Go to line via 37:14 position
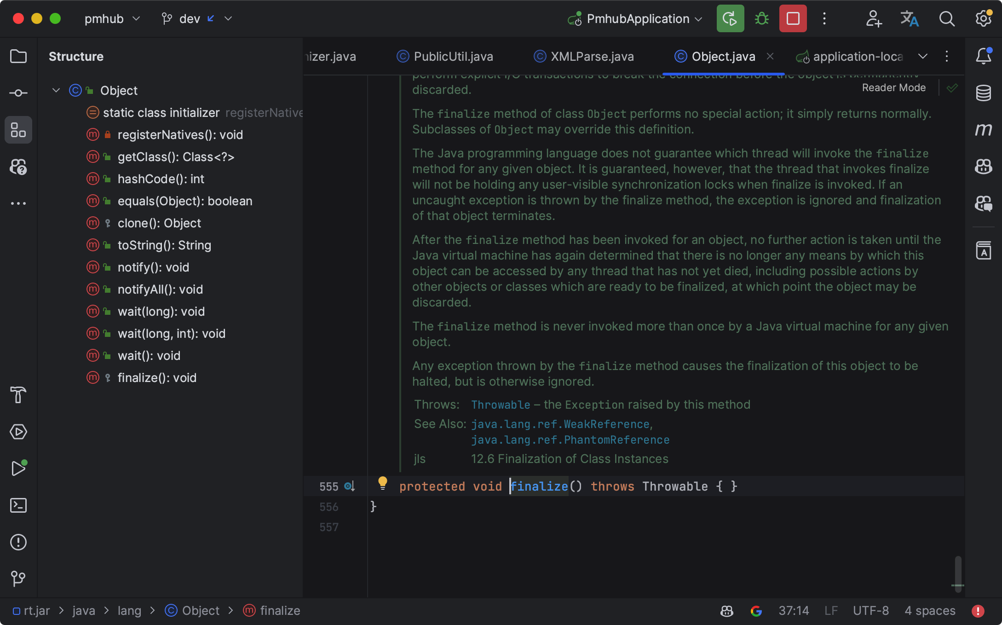Viewport: 1002px width, 625px height. [x=794, y=611]
